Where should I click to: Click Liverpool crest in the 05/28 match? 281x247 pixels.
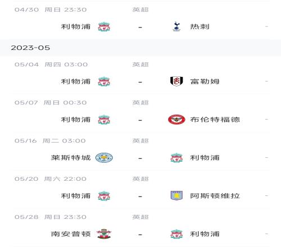[176, 234]
